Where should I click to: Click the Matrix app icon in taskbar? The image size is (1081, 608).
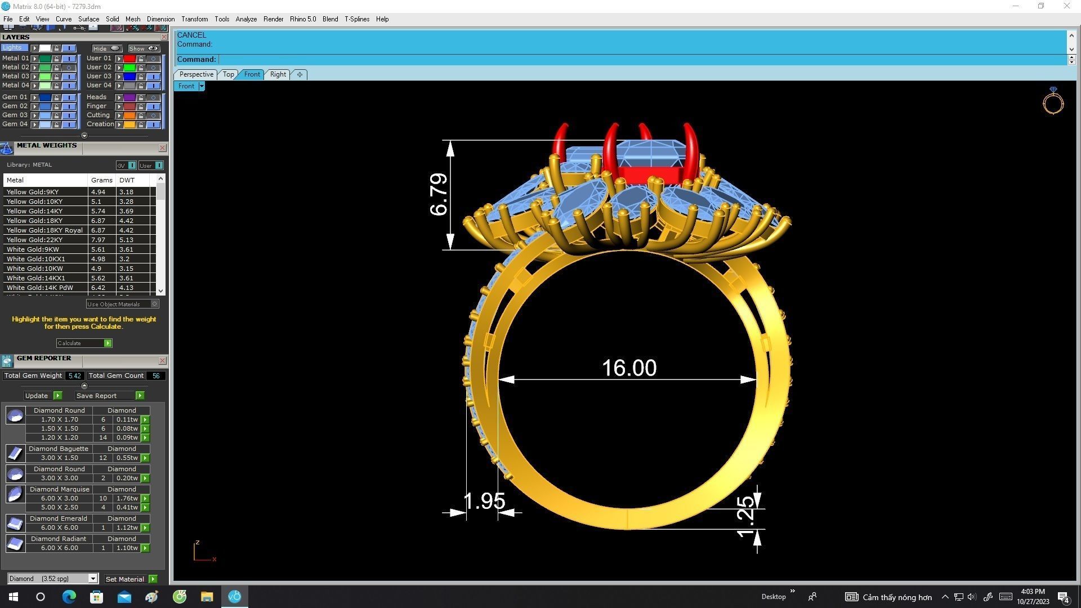pos(234,597)
